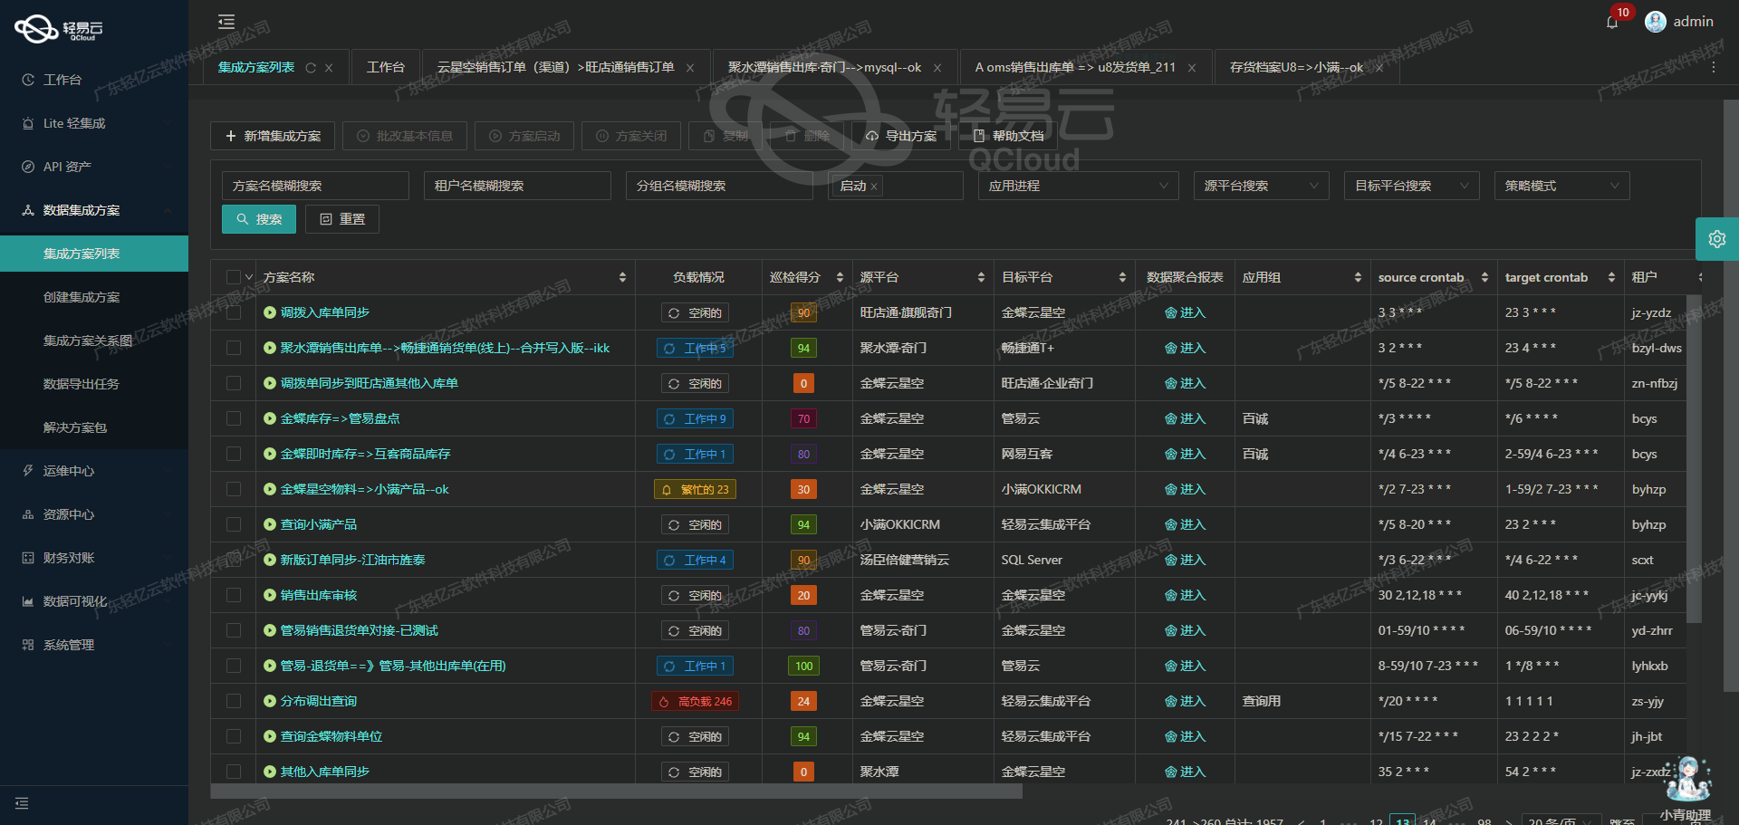Check the row 调拨入库单同步

coord(234,312)
